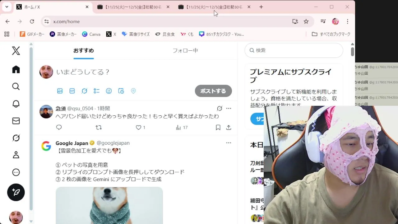Bookmark 急須's post

pyautogui.click(x=218, y=127)
